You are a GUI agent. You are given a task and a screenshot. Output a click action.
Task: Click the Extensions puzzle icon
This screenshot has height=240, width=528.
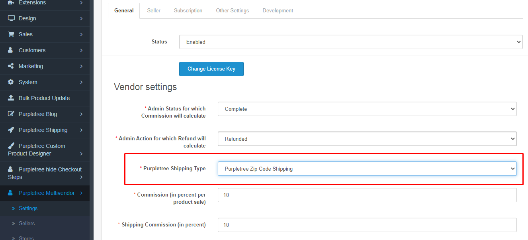[x=11, y=2]
